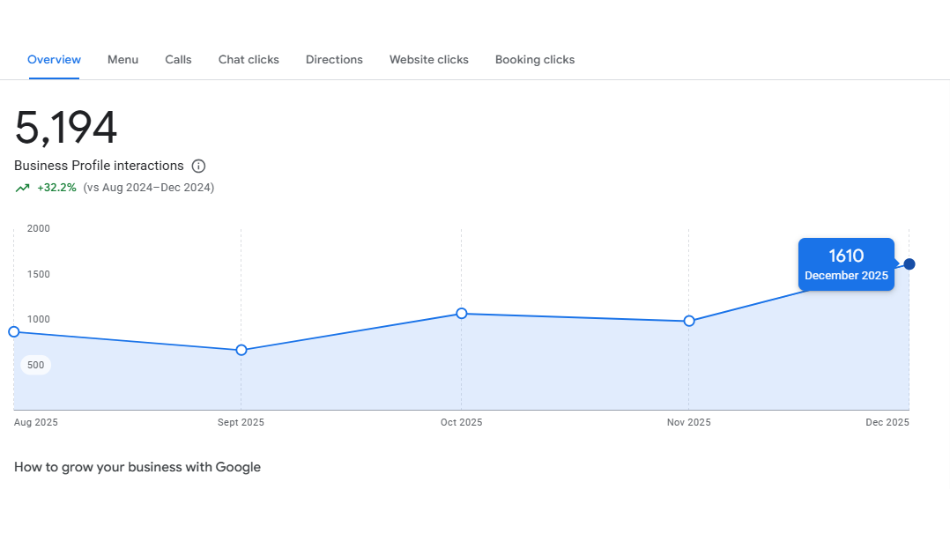Click info icon beside Business Profile interactions

(x=199, y=166)
